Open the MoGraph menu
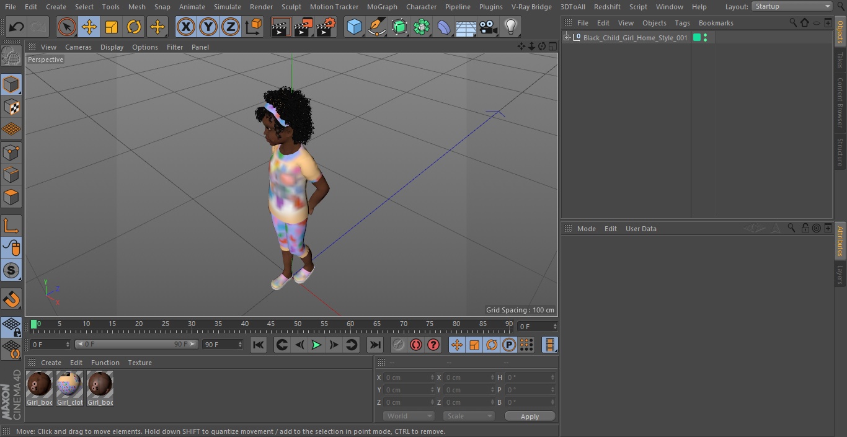 (x=382, y=7)
